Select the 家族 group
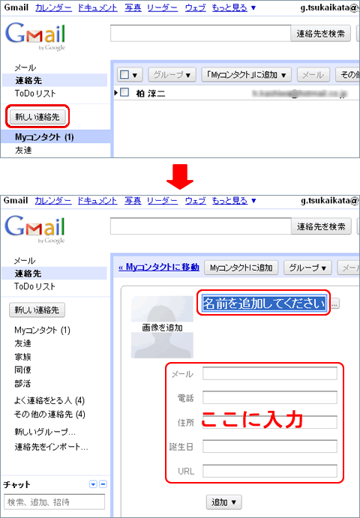This screenshot has width=360, height=518. click(x=22, y=357)
